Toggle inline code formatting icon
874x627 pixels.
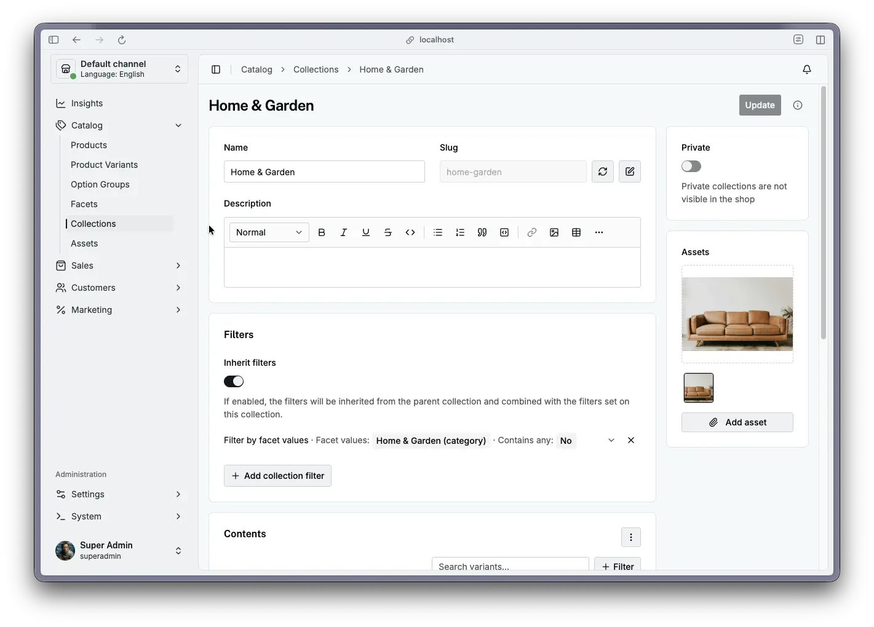pyautogui.click(x=410, y=232)
